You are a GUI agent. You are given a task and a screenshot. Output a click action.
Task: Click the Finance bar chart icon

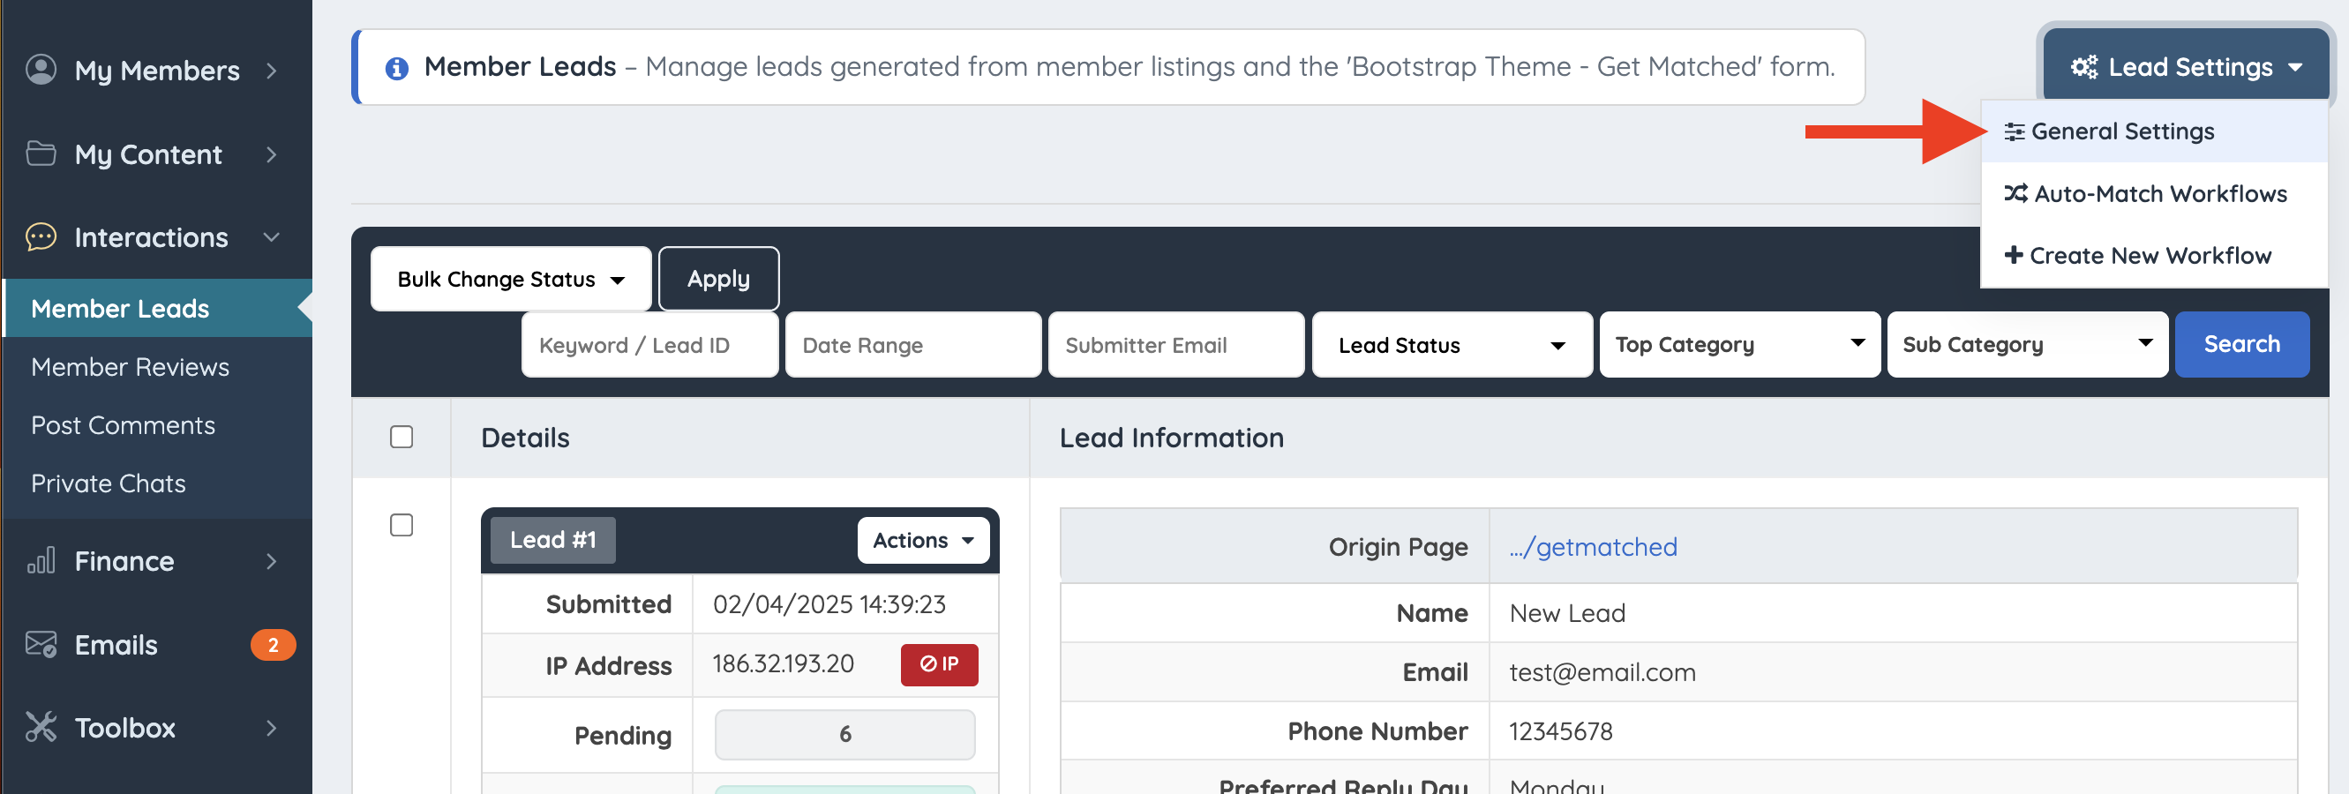point(41,560)
